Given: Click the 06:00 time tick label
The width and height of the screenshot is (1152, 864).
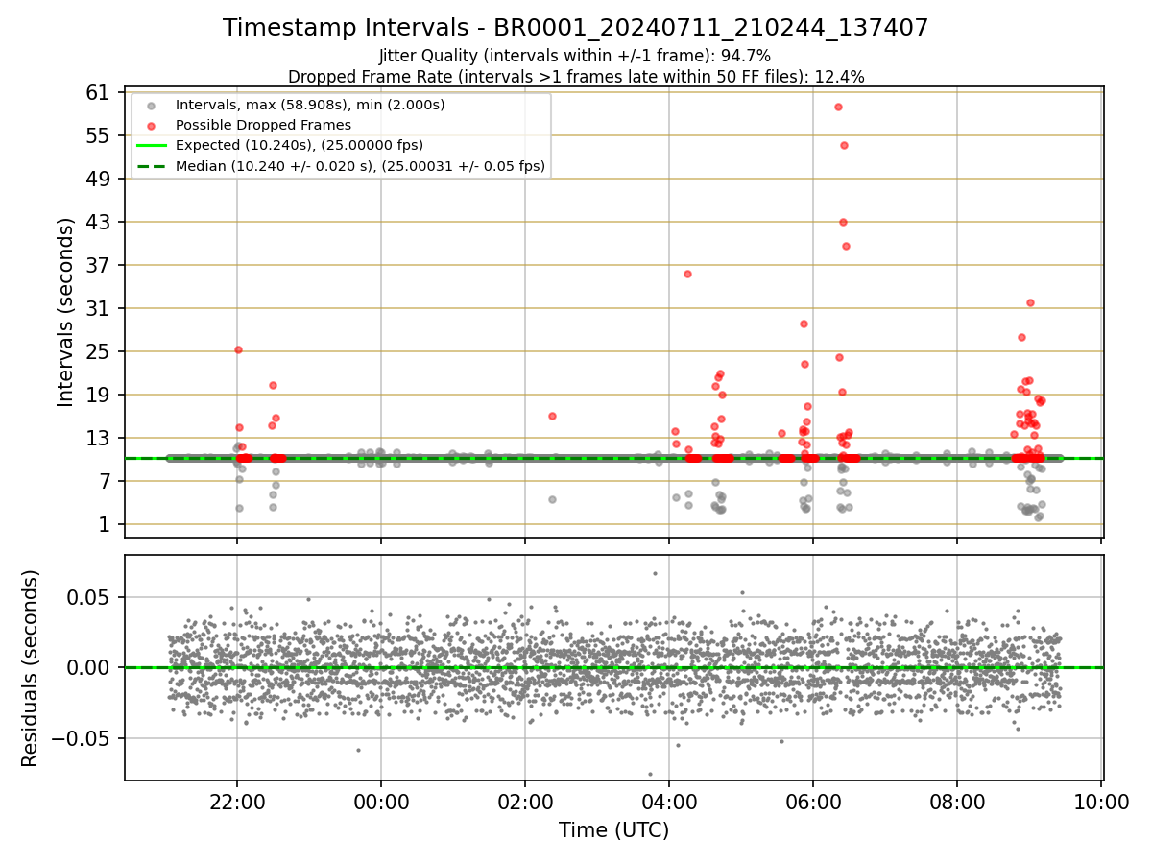Looking at the screenshot, I should [x=813, y=803].
